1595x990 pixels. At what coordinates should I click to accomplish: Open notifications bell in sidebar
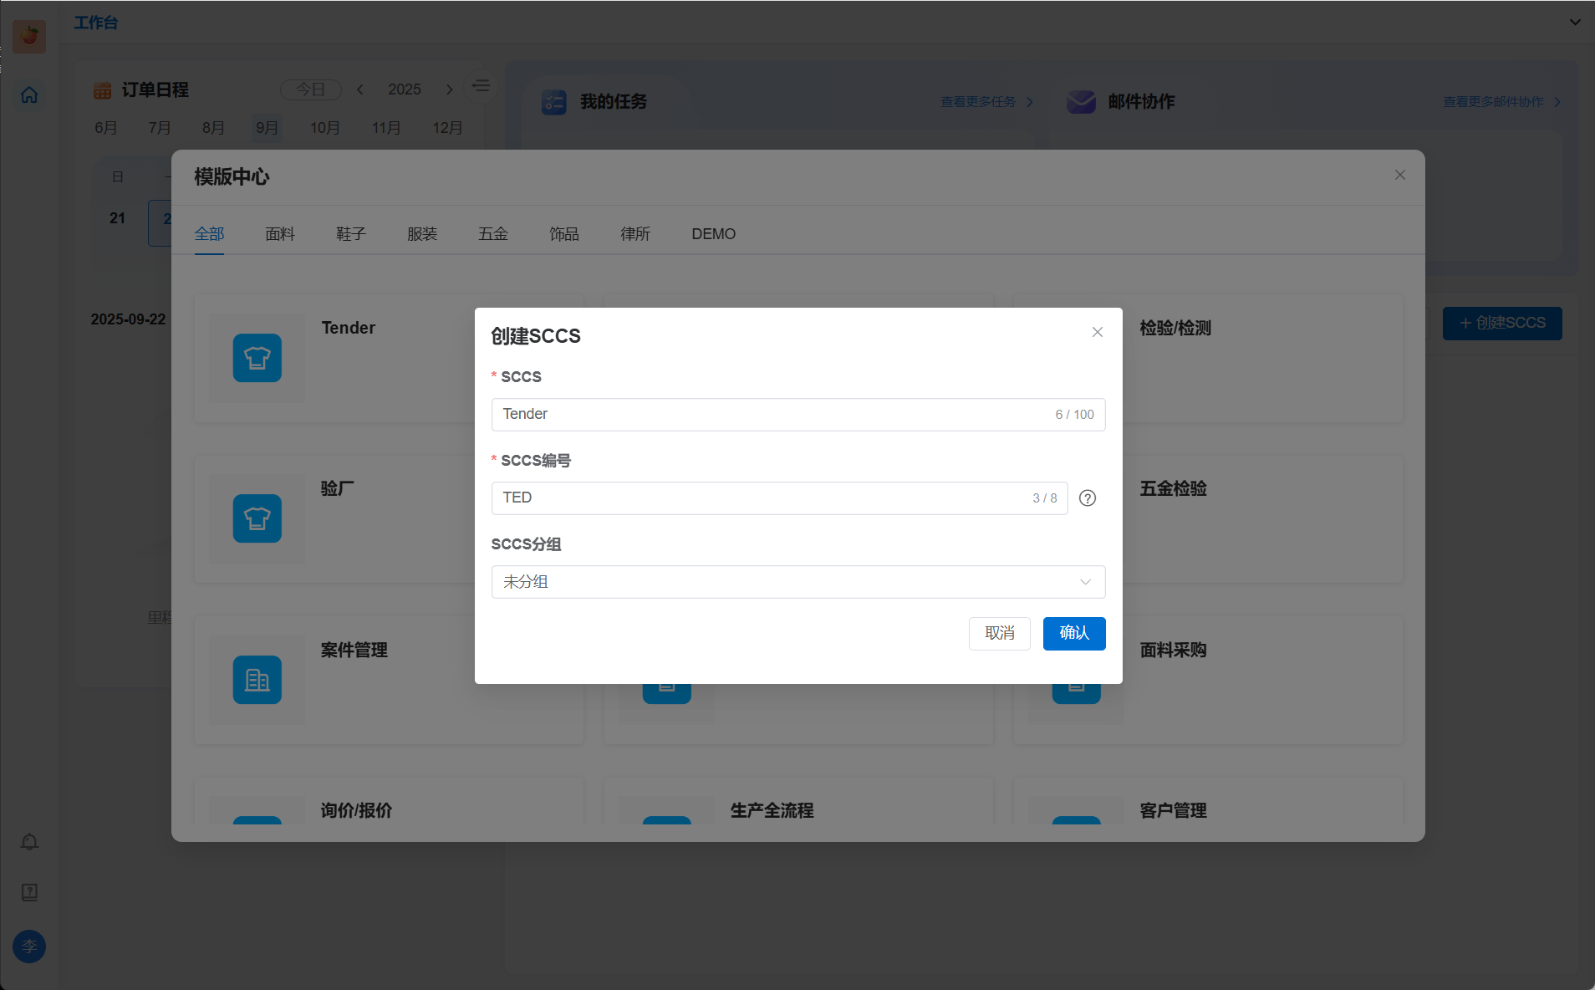[x=29, y=842]
